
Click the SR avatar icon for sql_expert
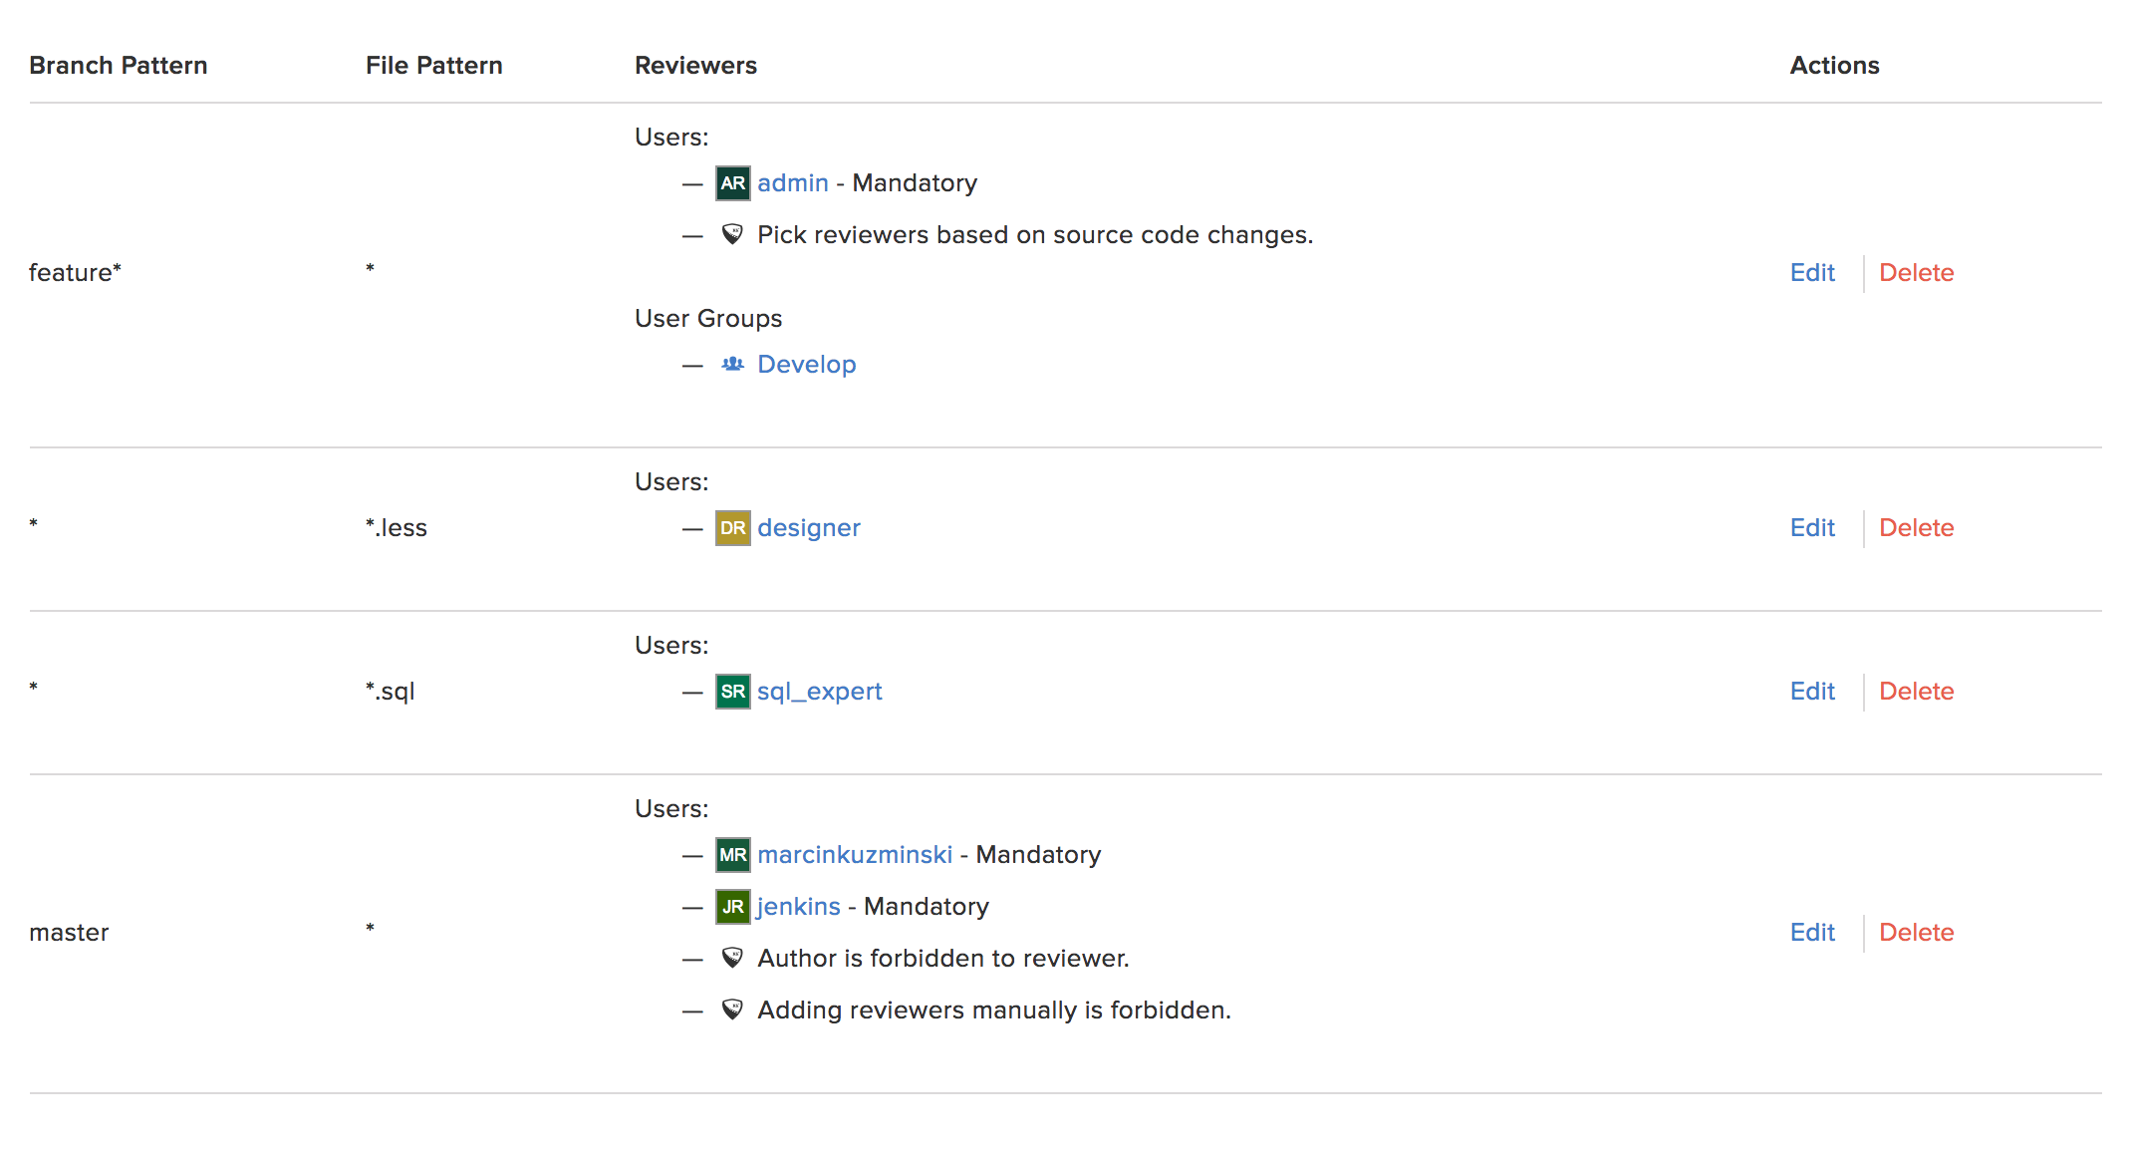[x=732, y=692]
